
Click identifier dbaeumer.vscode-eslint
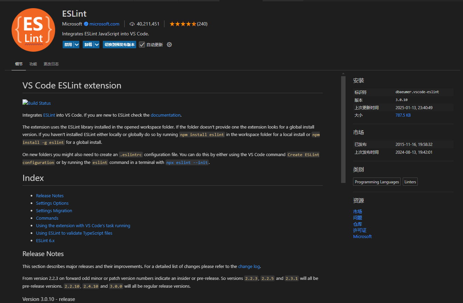click(x=417, y=92)
